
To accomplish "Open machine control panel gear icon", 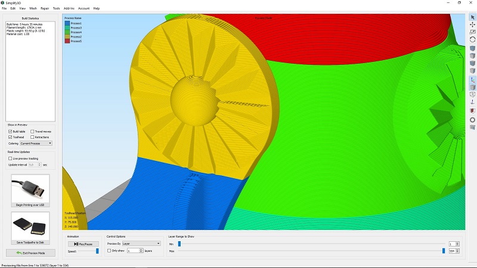I will (x=472, y=120).
